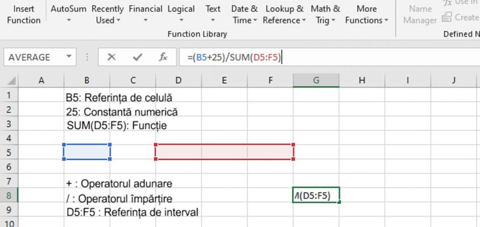The height and width of the screenshot is (227, 480).
Task: Click active cell G8 showing formula
Action: click(x=316, y=195)
